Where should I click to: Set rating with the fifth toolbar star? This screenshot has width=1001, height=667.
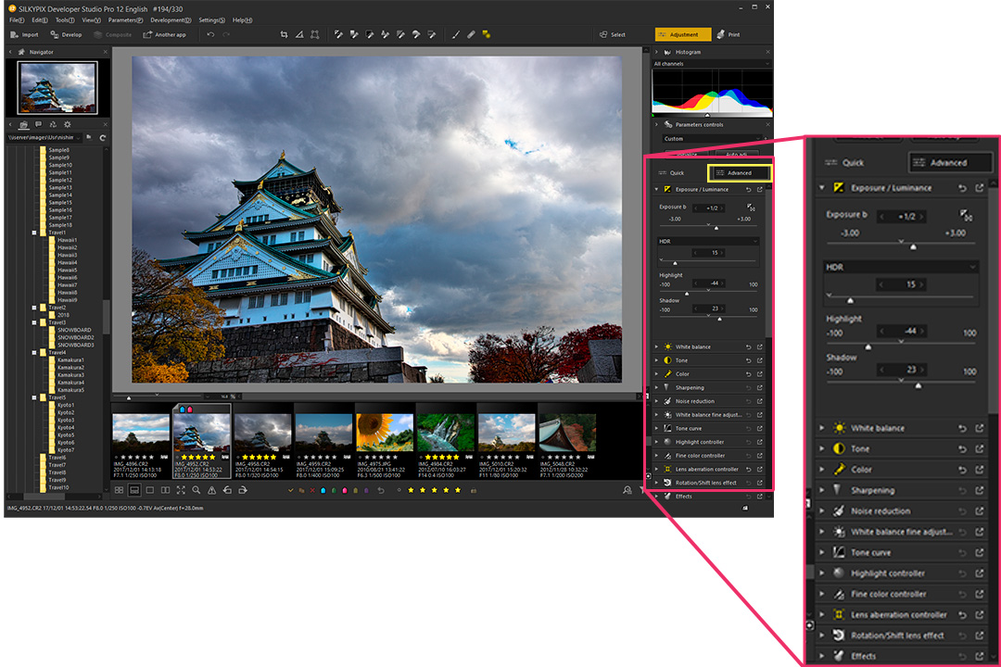pyautogui.click(x=458, y=490)
